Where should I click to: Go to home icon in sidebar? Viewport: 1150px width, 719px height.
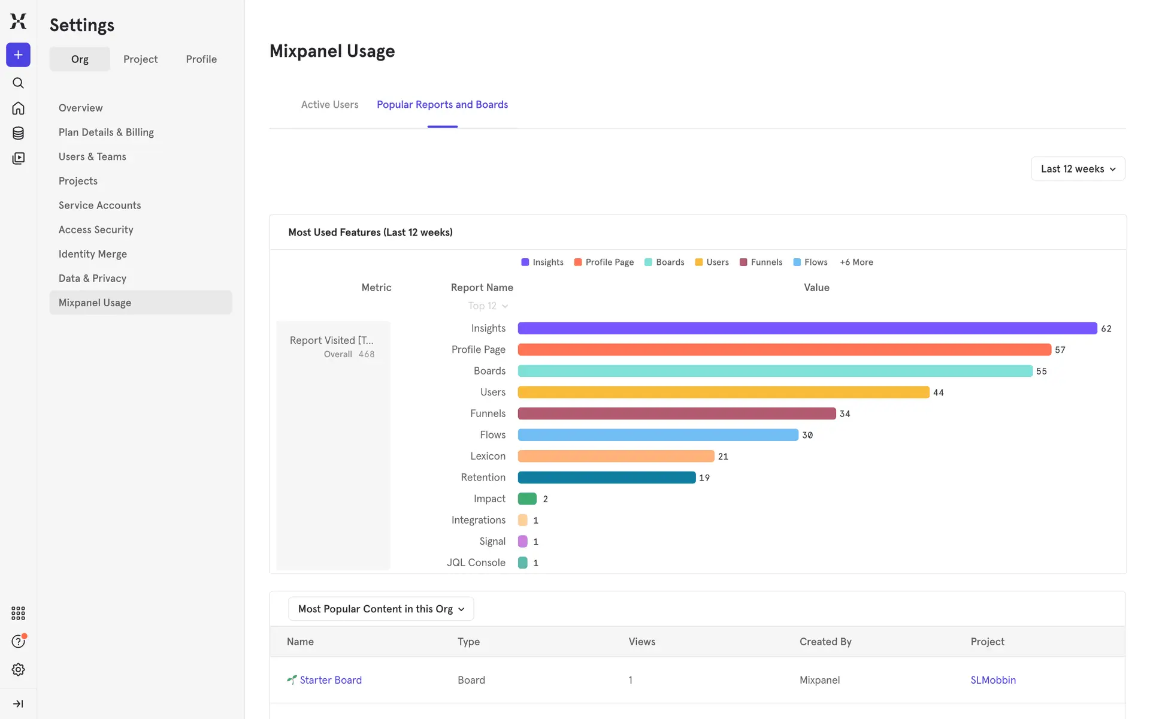coord(18,108)
